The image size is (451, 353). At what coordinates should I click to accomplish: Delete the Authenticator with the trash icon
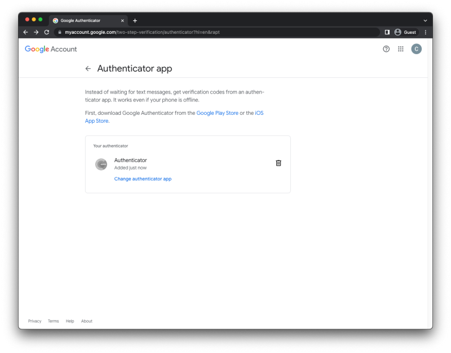pyautogui.click(x=278, y=163)
